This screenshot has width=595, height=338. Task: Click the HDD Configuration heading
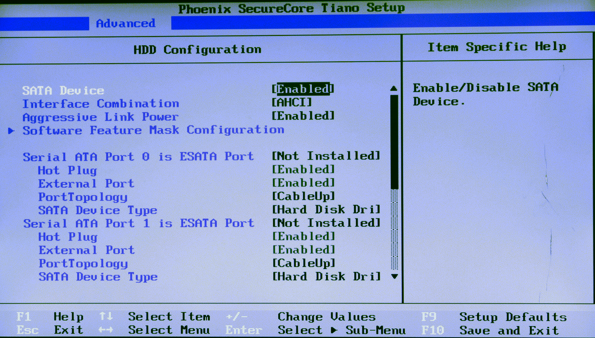(x=197, y=50)
